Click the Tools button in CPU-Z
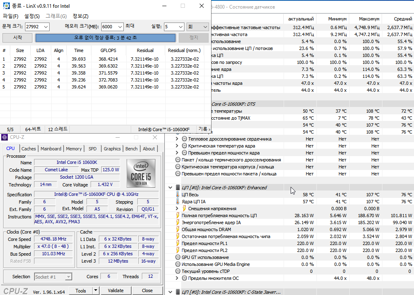Image resolution: width=414 pixels, height=295 pixels. 81,290
